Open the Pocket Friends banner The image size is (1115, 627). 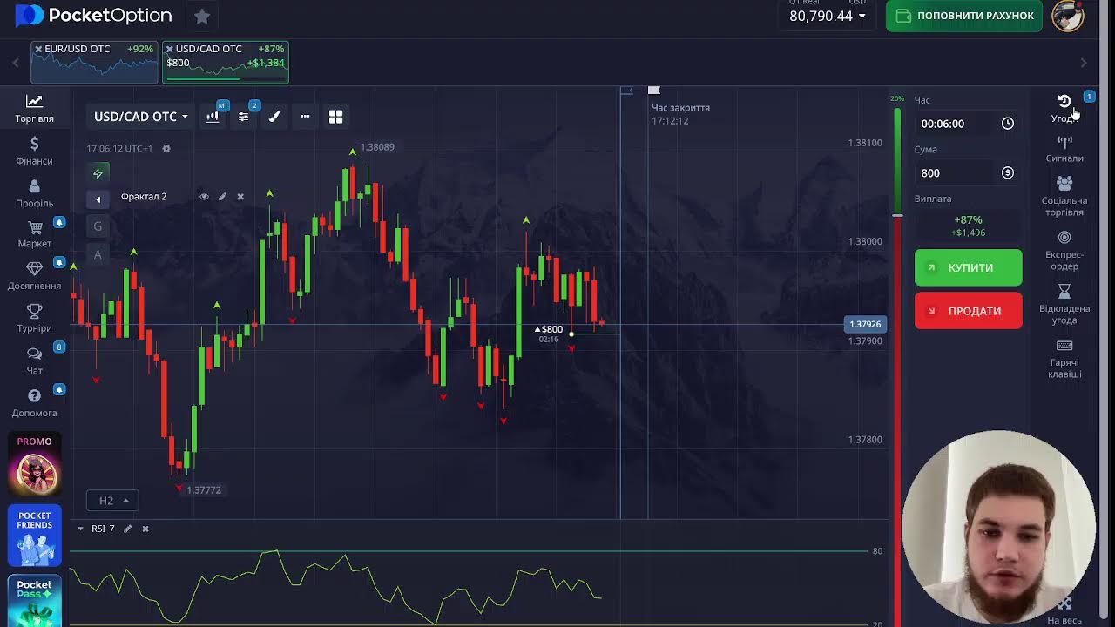coord(35,536)
